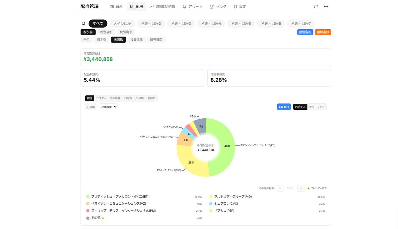Filter by 名義・口座7

(x=301, y=24)
